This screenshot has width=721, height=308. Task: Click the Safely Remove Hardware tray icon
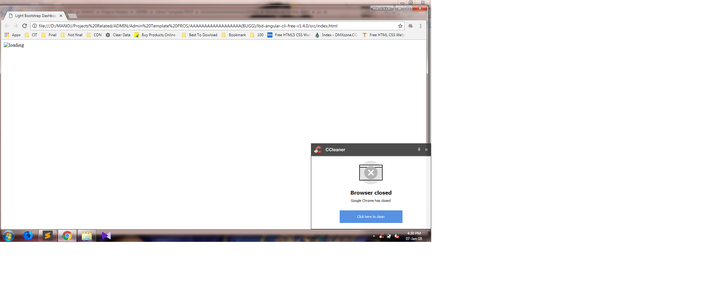(389, 236)
